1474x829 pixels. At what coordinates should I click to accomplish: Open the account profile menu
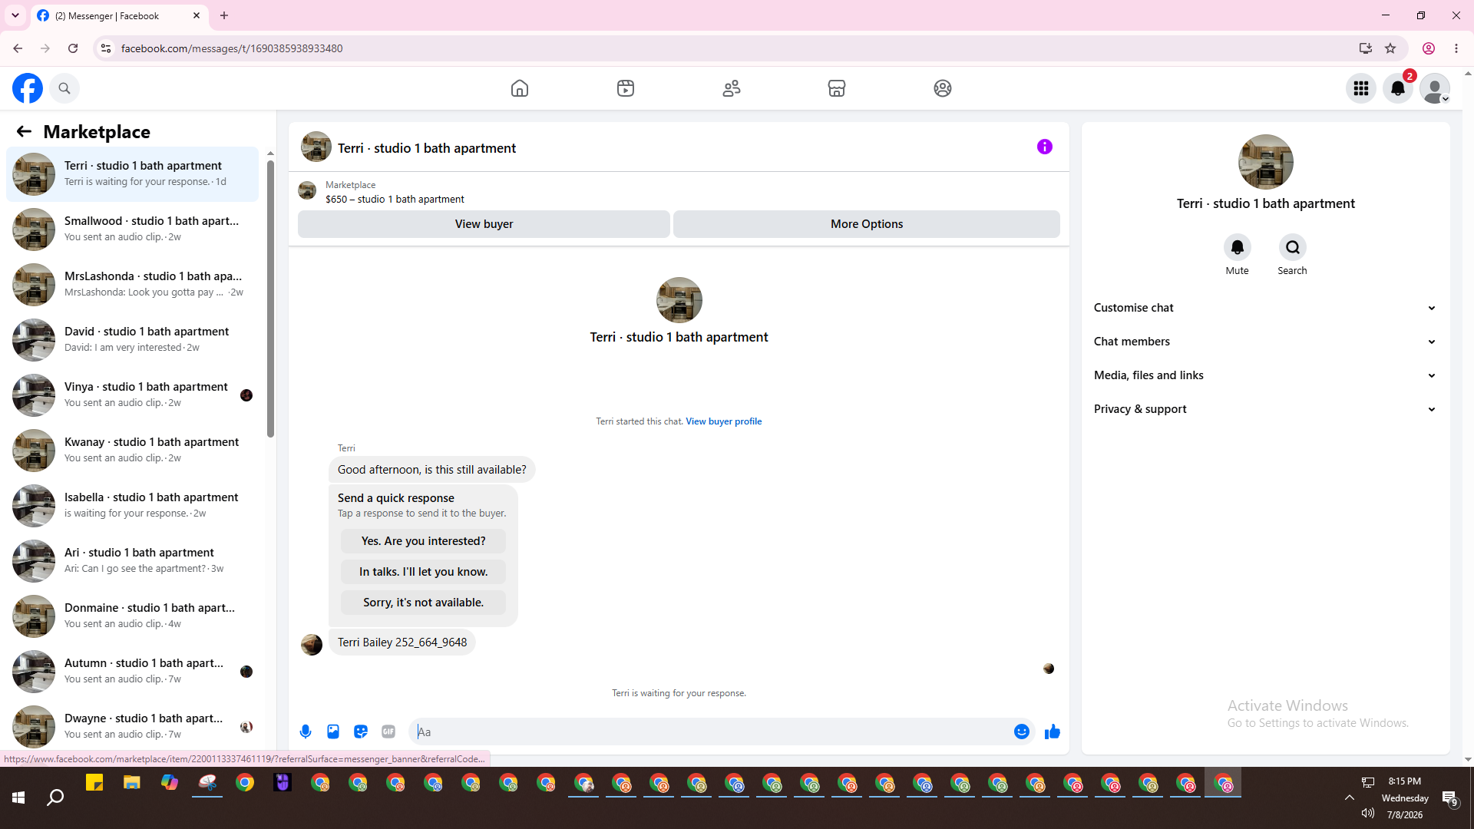pyautogui.click(x=1435, y=88)
